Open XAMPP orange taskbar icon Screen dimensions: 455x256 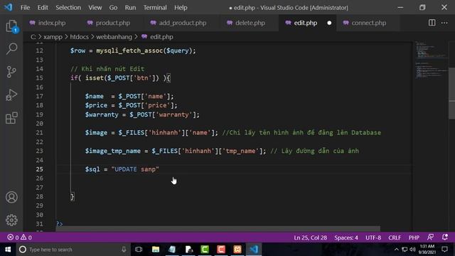click(237, 250)
